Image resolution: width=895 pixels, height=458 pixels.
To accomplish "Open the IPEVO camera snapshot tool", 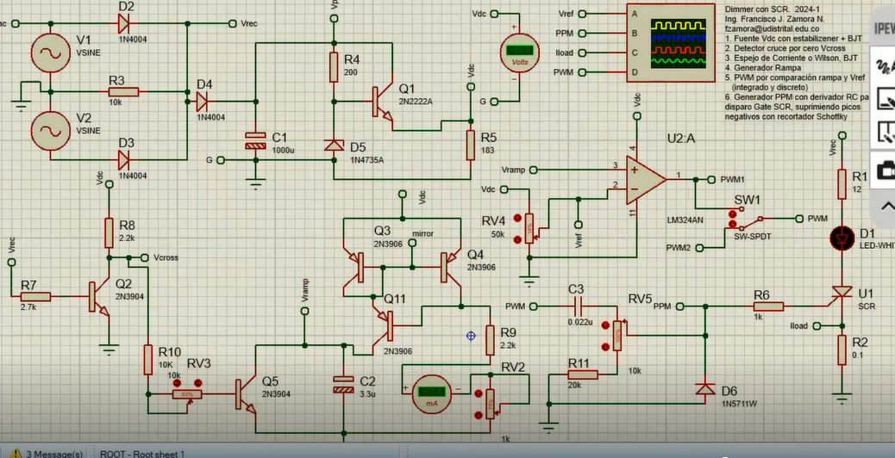I will click(886, 170).
